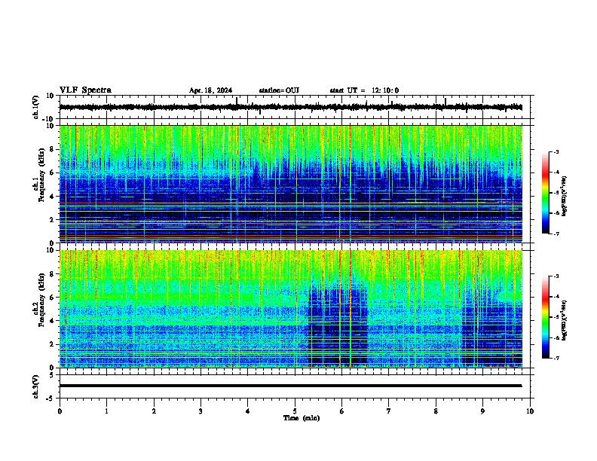Click the ch.2 spectrogram panel
The image size is (597, 461).
[x=291, y=309]
